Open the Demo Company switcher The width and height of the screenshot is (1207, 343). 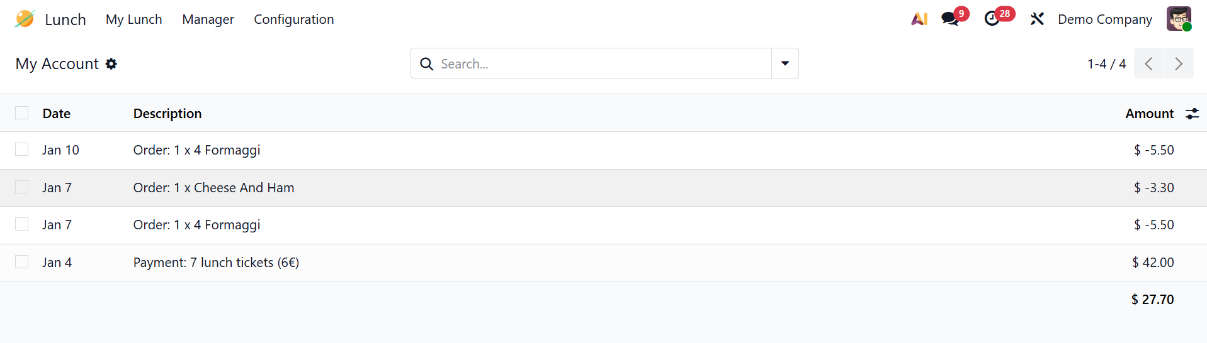point(1104,19)
